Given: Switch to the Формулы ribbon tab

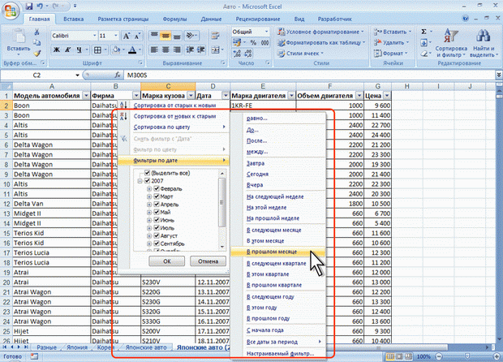Looking at the screenshot, I should point(174,19).
